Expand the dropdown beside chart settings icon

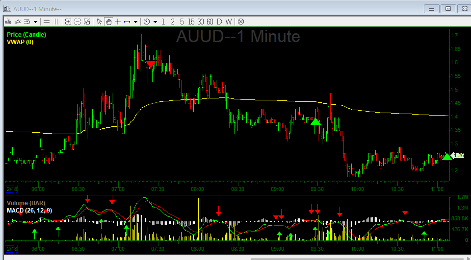35,22
